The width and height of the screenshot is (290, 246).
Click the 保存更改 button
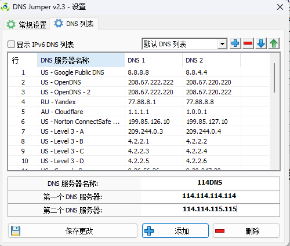click(x=72, y=231)
